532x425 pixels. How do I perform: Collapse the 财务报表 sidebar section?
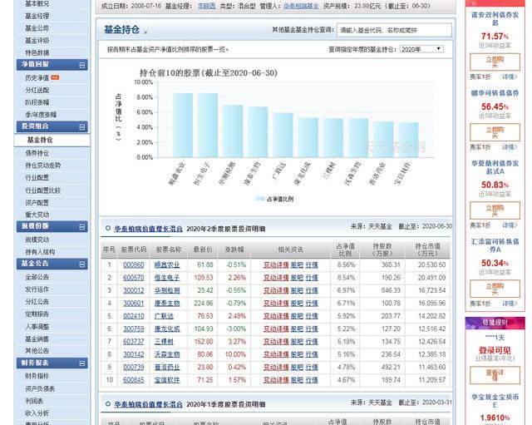81,363
